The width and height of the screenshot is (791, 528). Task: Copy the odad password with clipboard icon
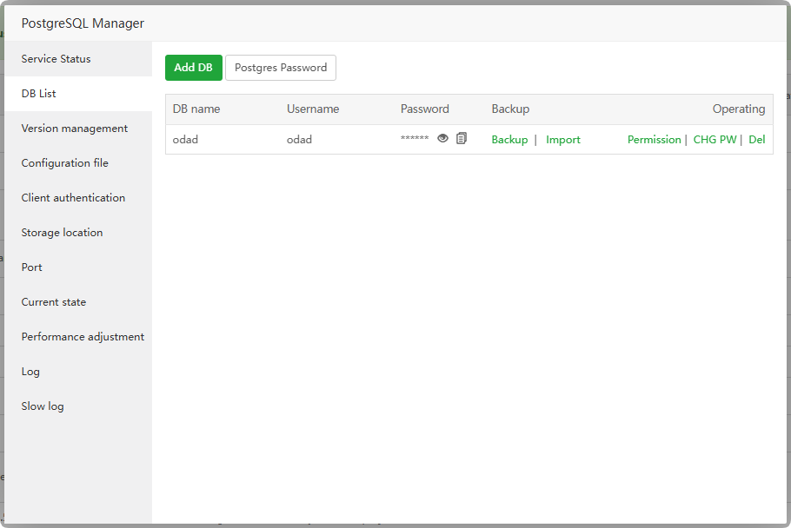pos(461,138)
